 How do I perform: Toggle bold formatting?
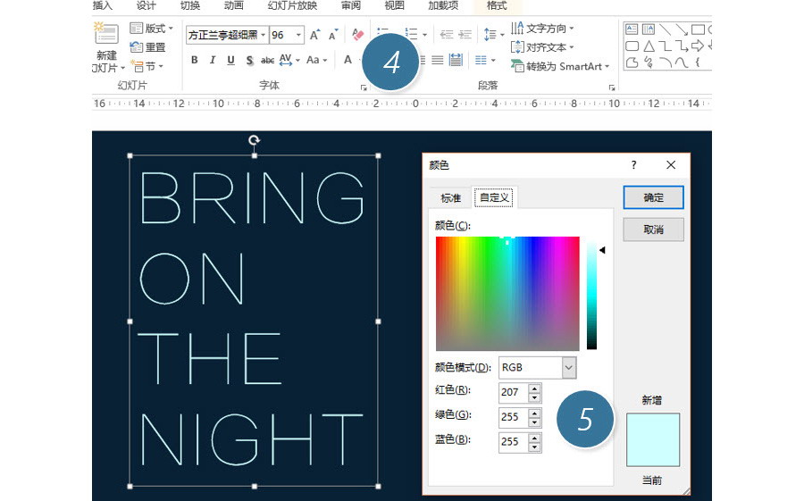(x=194, y=61)
